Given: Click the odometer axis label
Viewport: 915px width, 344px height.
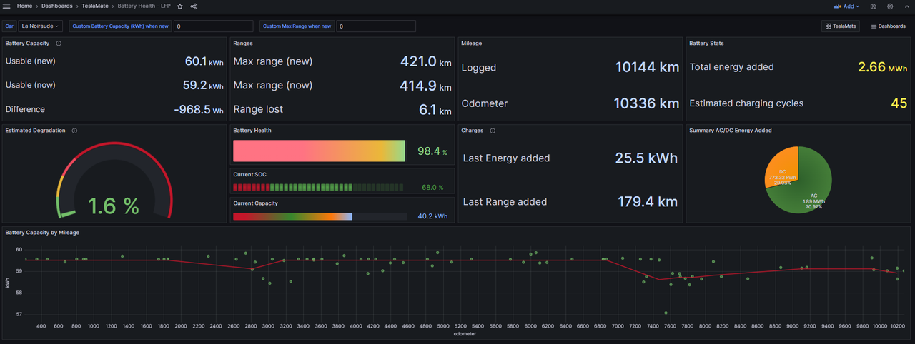Looking at the screenshot, I should tap(465, 333).
